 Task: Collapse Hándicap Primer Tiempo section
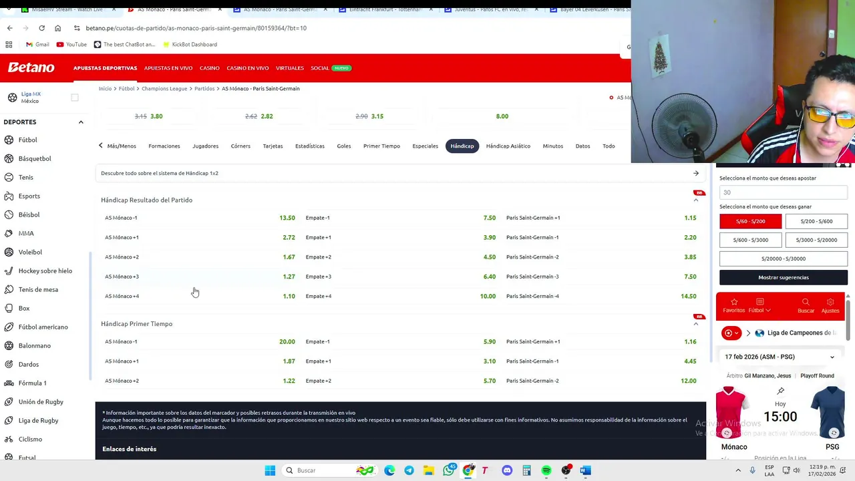(695, 324)
